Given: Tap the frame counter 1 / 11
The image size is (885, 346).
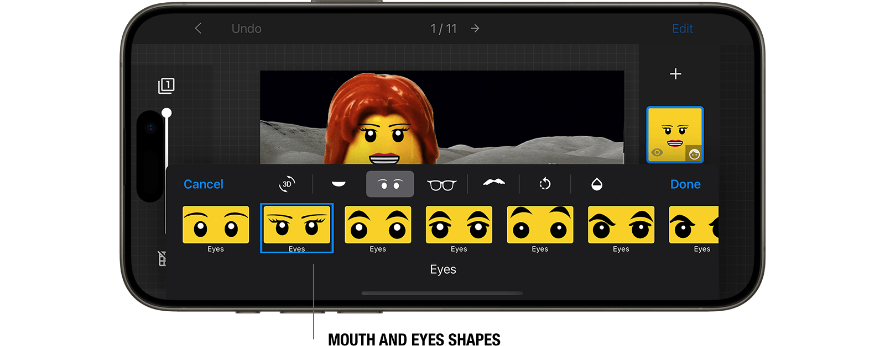Looking at the screenshot, I should [444, 29].
